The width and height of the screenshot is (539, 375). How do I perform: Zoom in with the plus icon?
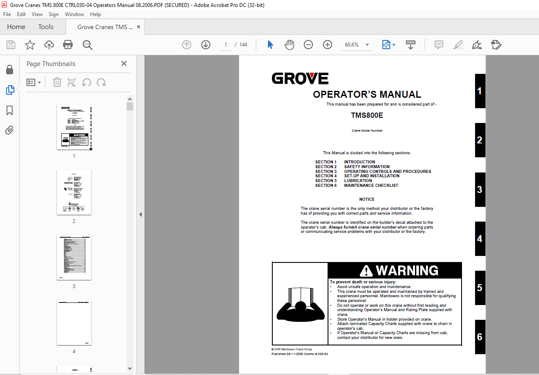328,45
